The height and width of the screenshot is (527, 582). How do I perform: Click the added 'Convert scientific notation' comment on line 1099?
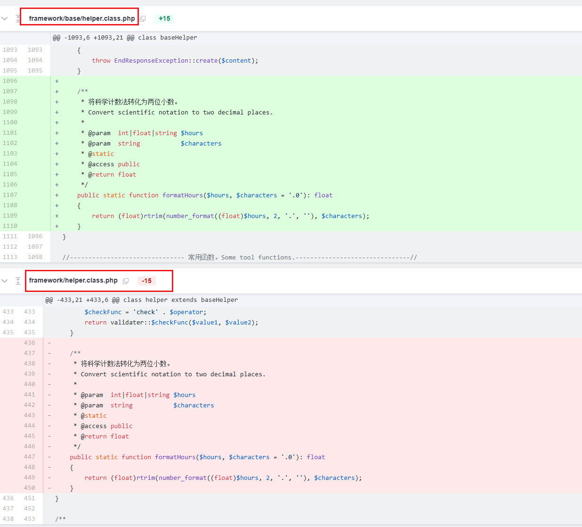pos(177,113)
